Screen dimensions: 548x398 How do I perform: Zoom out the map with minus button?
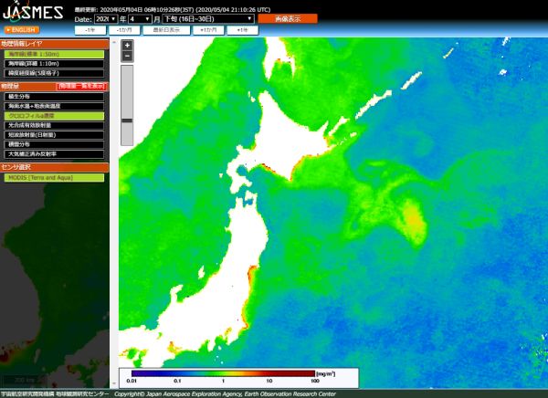[127, 56]
